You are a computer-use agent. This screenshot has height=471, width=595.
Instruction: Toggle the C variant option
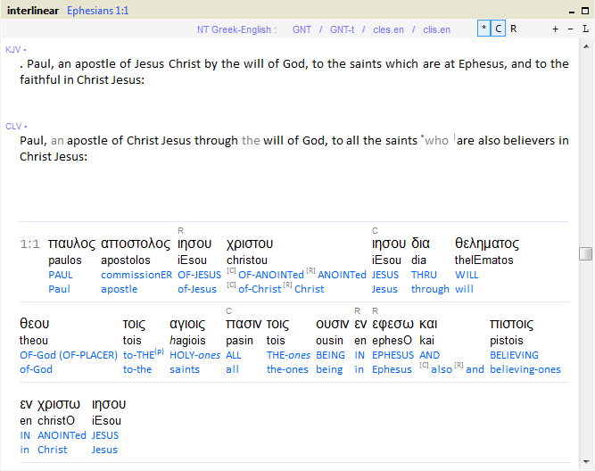pyautogui.click(x=499, y=29)
